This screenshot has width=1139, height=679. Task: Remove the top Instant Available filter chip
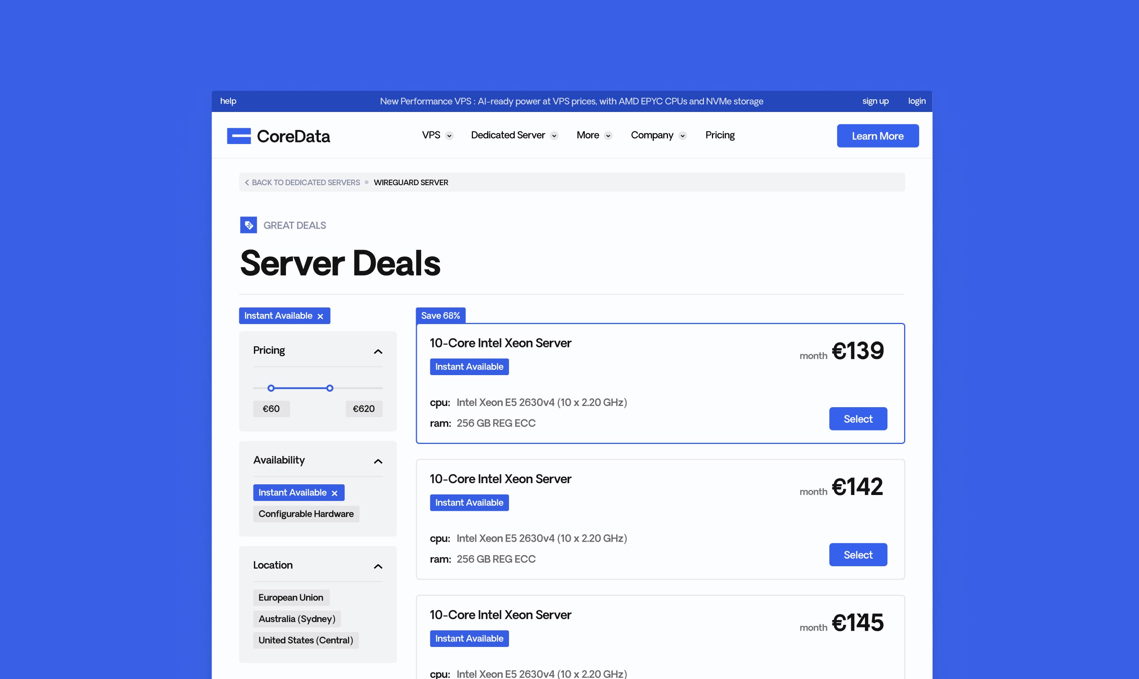(320, 316)
